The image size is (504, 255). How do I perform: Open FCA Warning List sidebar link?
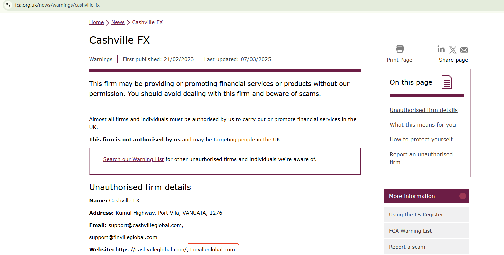tap(410, 231)
